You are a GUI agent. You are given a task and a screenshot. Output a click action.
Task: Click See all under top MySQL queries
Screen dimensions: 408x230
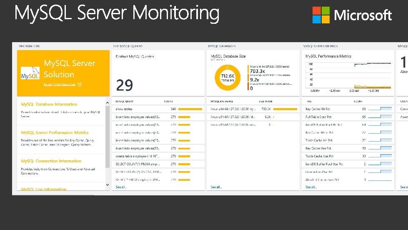click(121, 187)
